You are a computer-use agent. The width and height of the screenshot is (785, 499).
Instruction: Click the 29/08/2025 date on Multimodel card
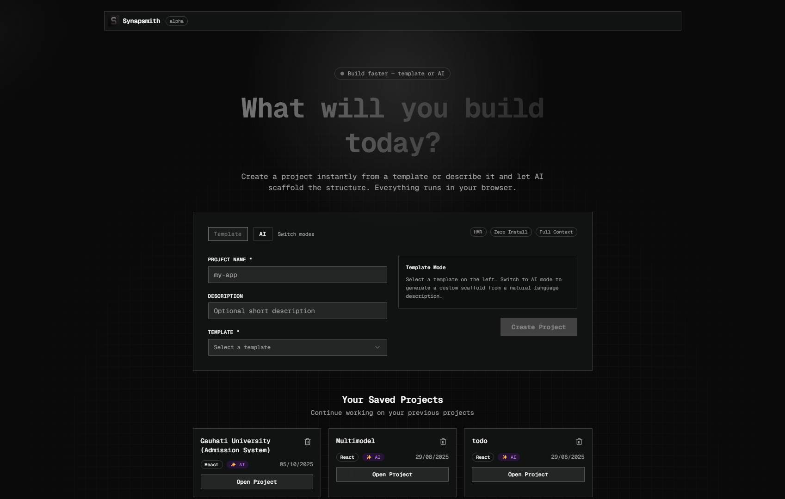pyautogui.click(x=432, y=457)
